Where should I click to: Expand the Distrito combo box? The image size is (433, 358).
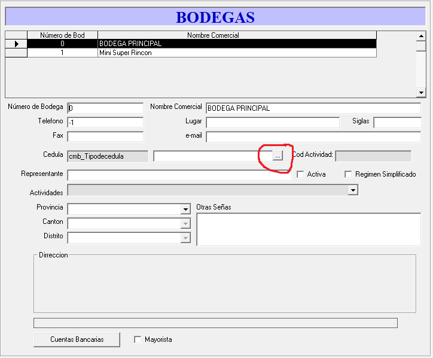pyautogui.click(x=185, y=238)
